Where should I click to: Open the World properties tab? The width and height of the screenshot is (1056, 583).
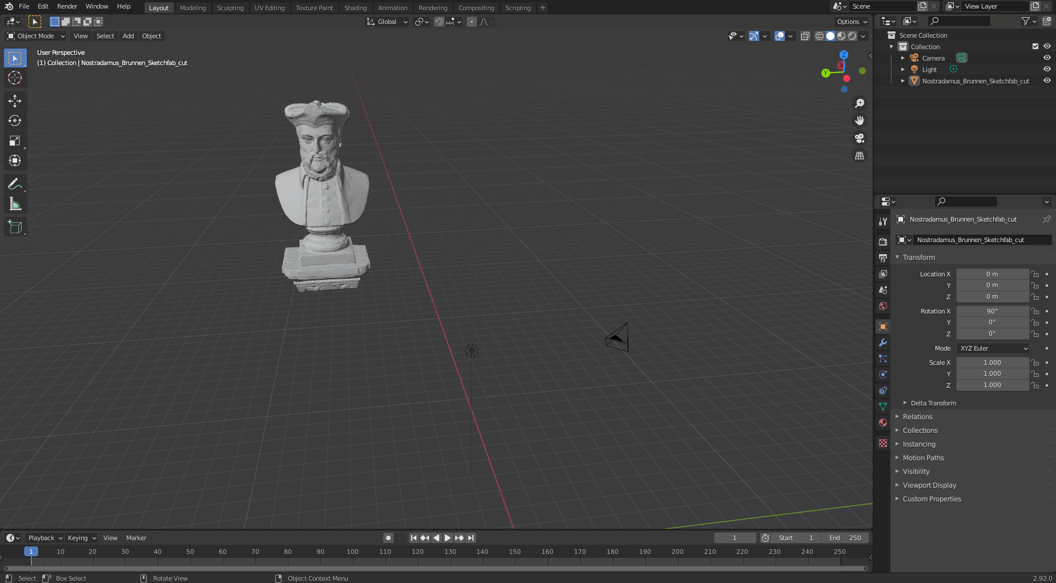(883, 306)
